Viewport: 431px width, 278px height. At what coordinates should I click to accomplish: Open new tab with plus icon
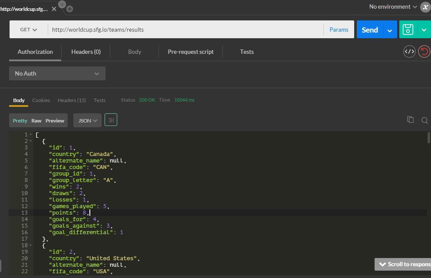coord(70,9)
